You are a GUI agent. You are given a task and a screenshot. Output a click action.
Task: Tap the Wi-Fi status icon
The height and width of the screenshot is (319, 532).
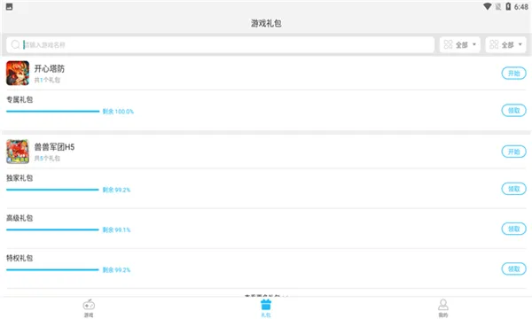487,6
